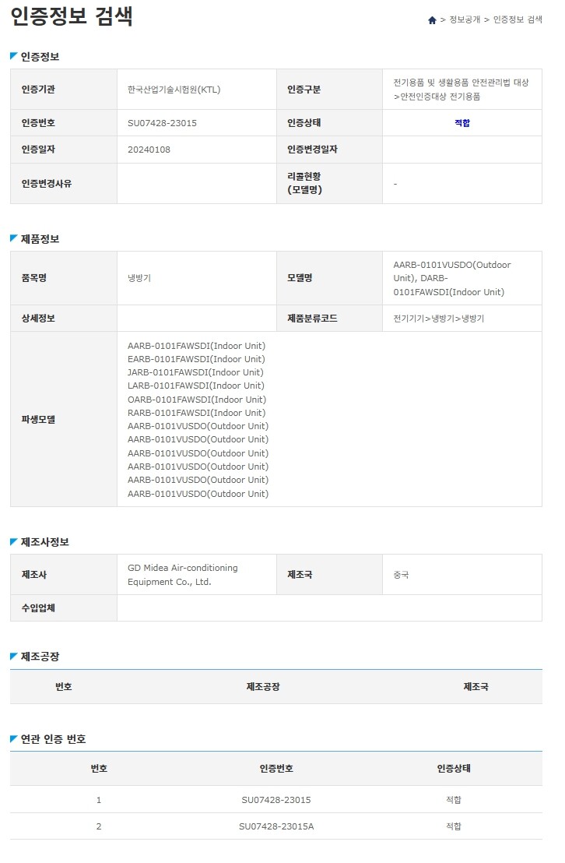This screenshot has width=565, height=863.
Task: Select derived model LARB-0101FAWSDI(Indoor Unit)
Action: [196, 386]
